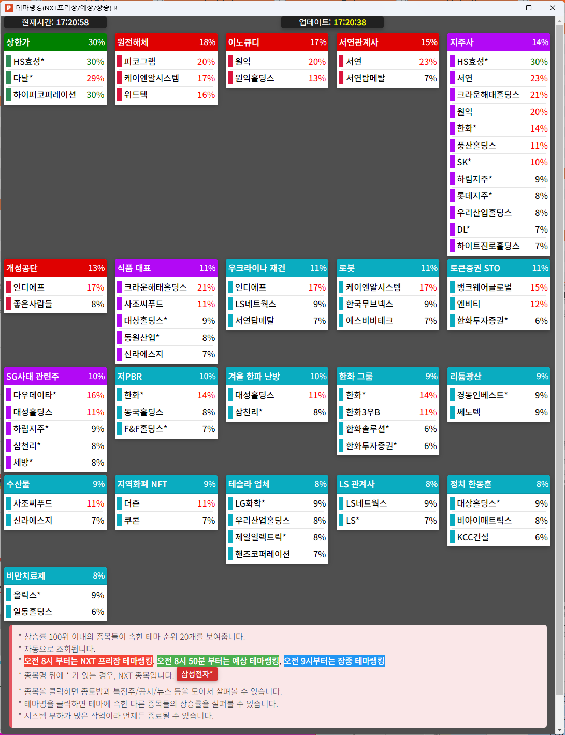Open the 서연관계사 theme header
Screen dimensions: 565x735
pyautogui.click(x=388, y=42)
